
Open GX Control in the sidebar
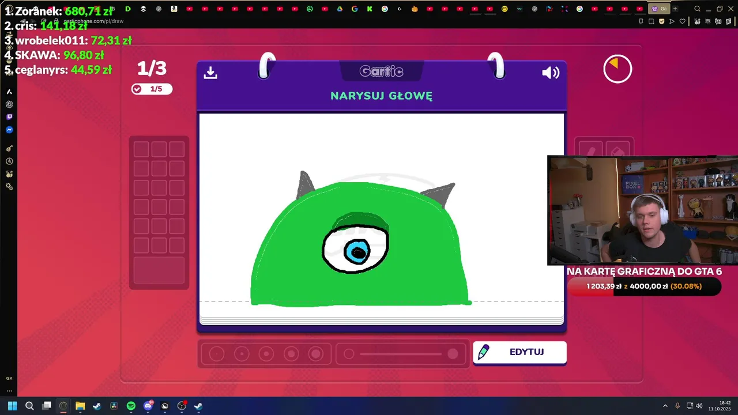pyautogui.click(x=9, y=378)
